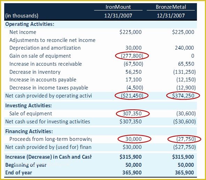
Task: Select BronzeMetal's Net income value $225,000
Action: point(183,32)
